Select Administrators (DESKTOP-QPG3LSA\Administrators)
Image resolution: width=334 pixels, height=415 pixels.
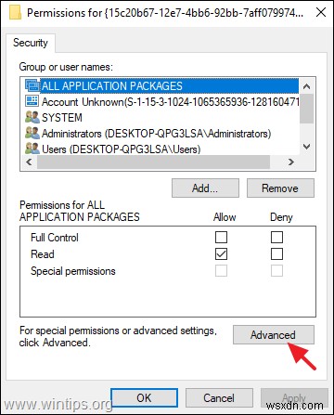pos(161,134)
